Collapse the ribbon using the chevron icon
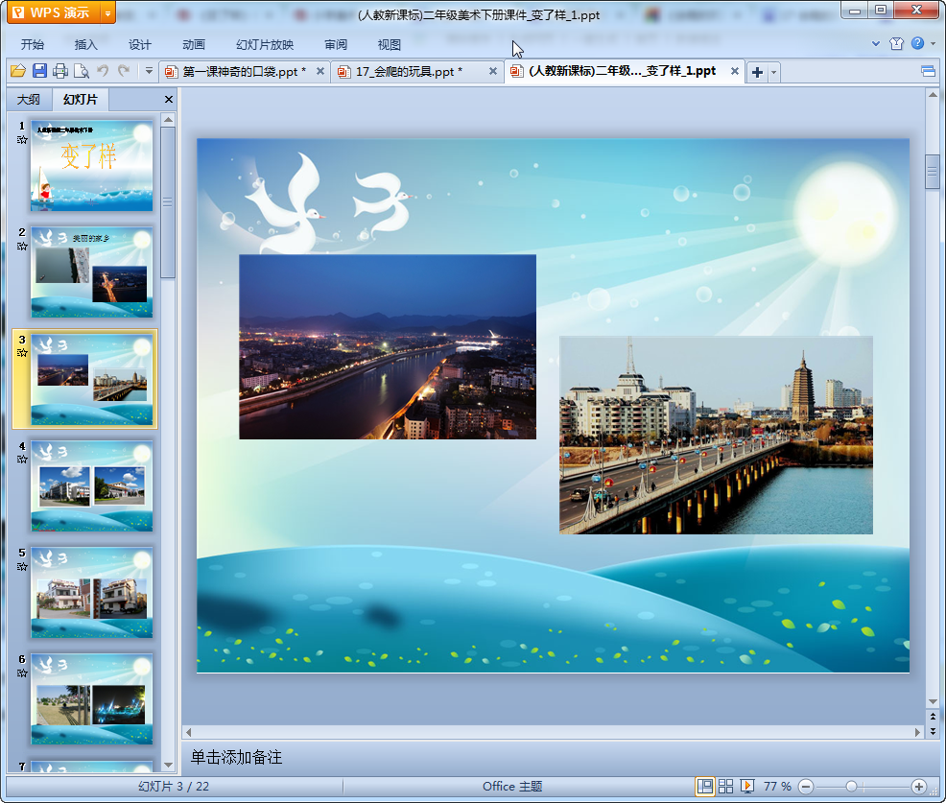 coord(875,44)
